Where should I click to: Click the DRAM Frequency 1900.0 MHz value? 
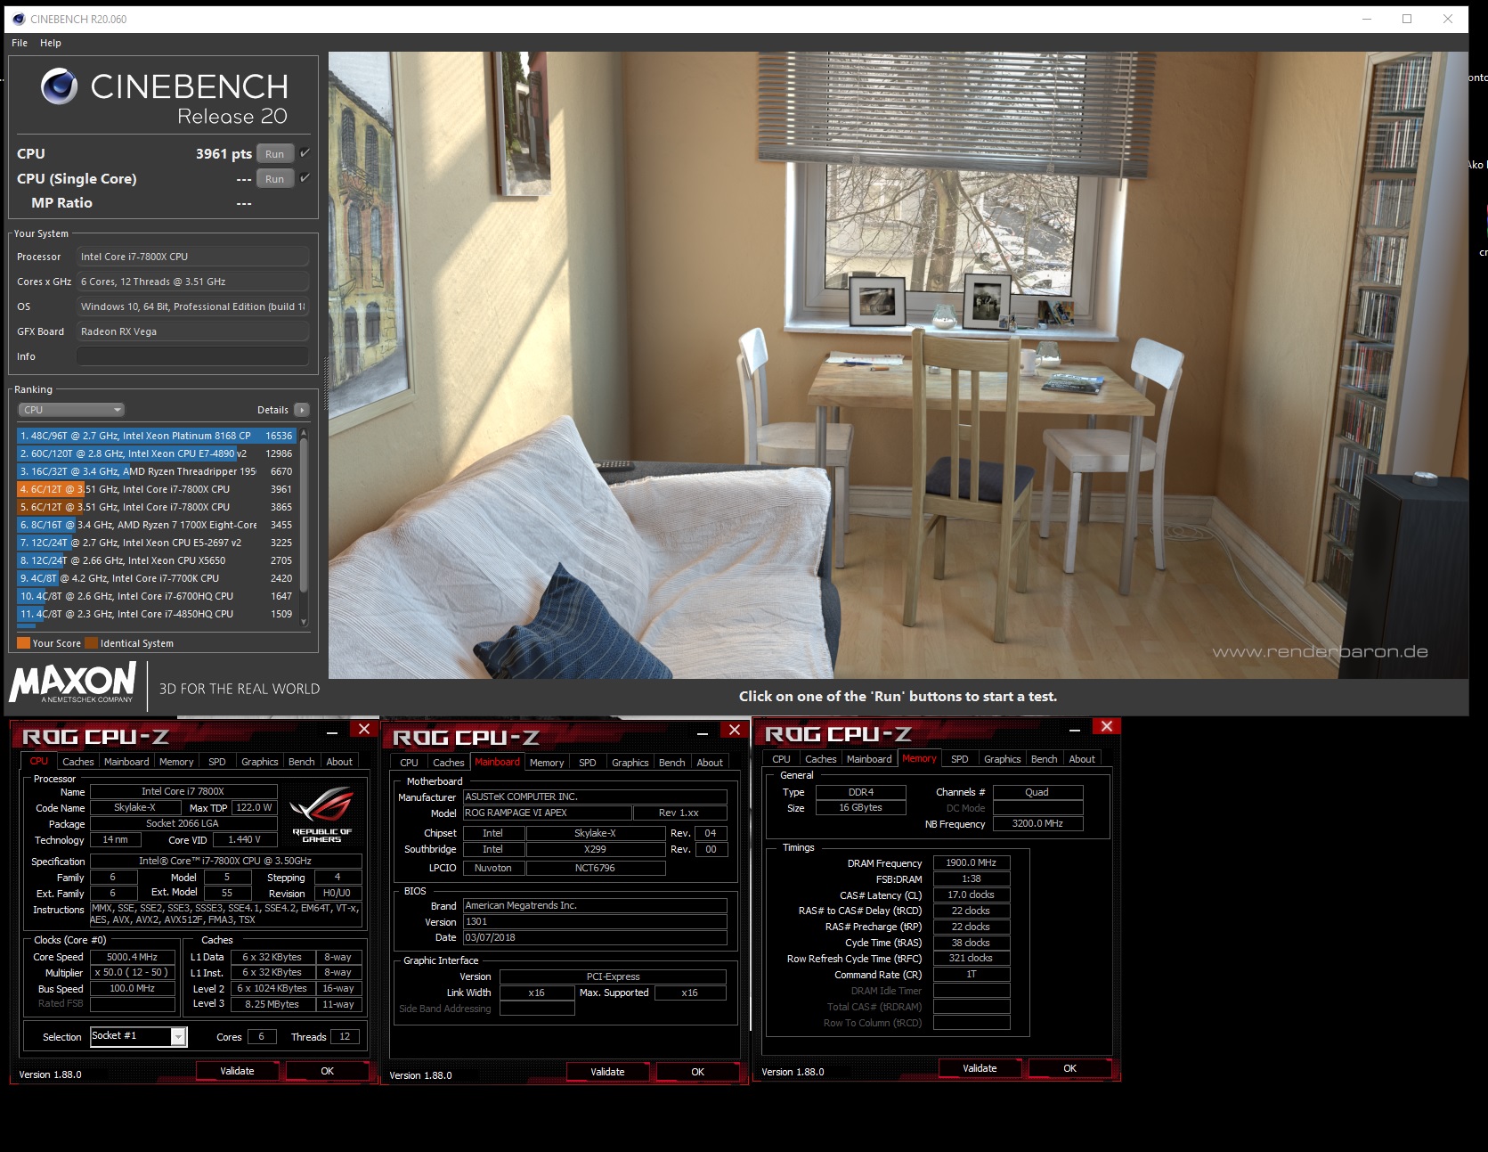click(x=972, y=862)
